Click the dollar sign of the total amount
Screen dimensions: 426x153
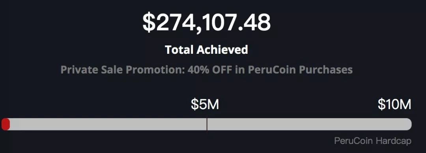point(148,23)
